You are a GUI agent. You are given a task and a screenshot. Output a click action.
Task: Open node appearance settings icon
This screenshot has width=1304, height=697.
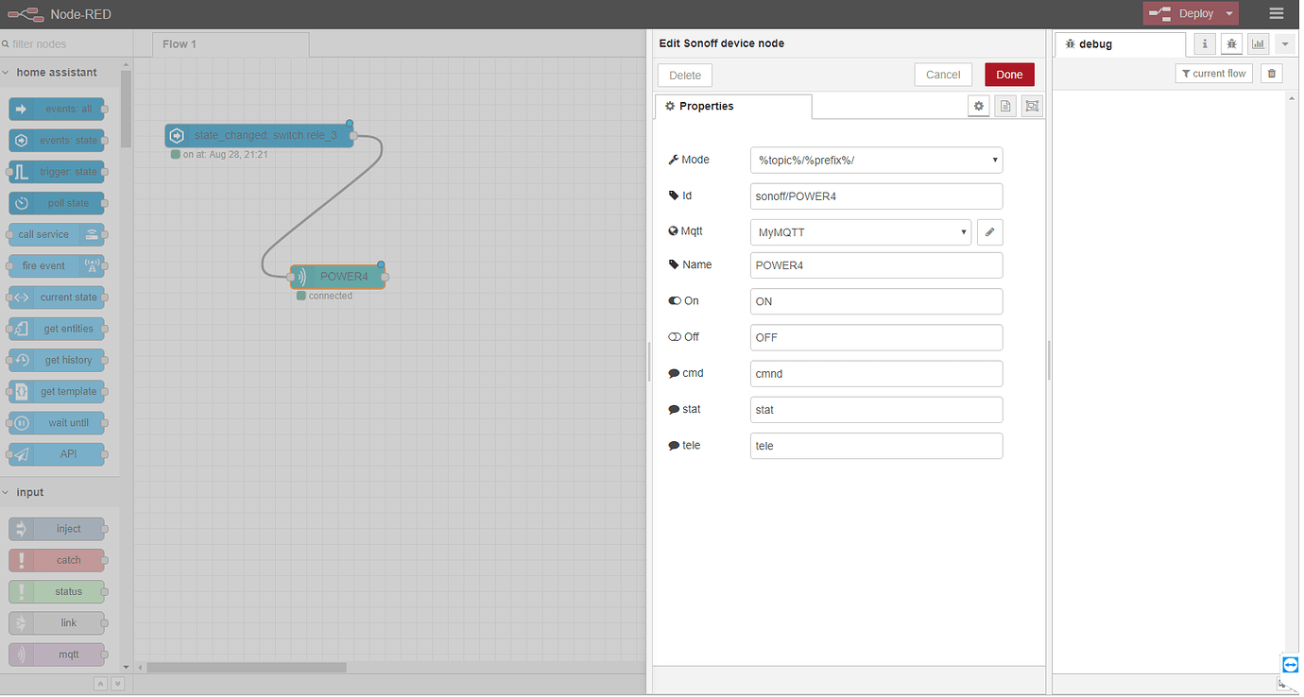click(x=1032, y=106)
